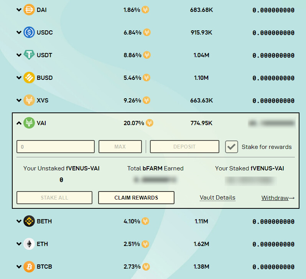Follow the Withdraw arrow link

click(278, 198)
